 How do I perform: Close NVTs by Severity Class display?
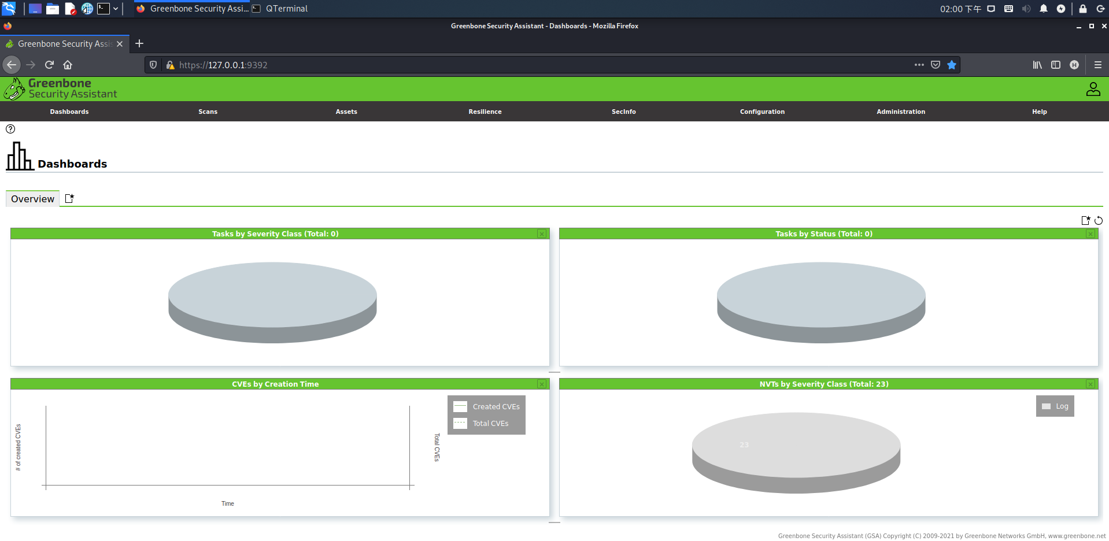point(1090,384)
